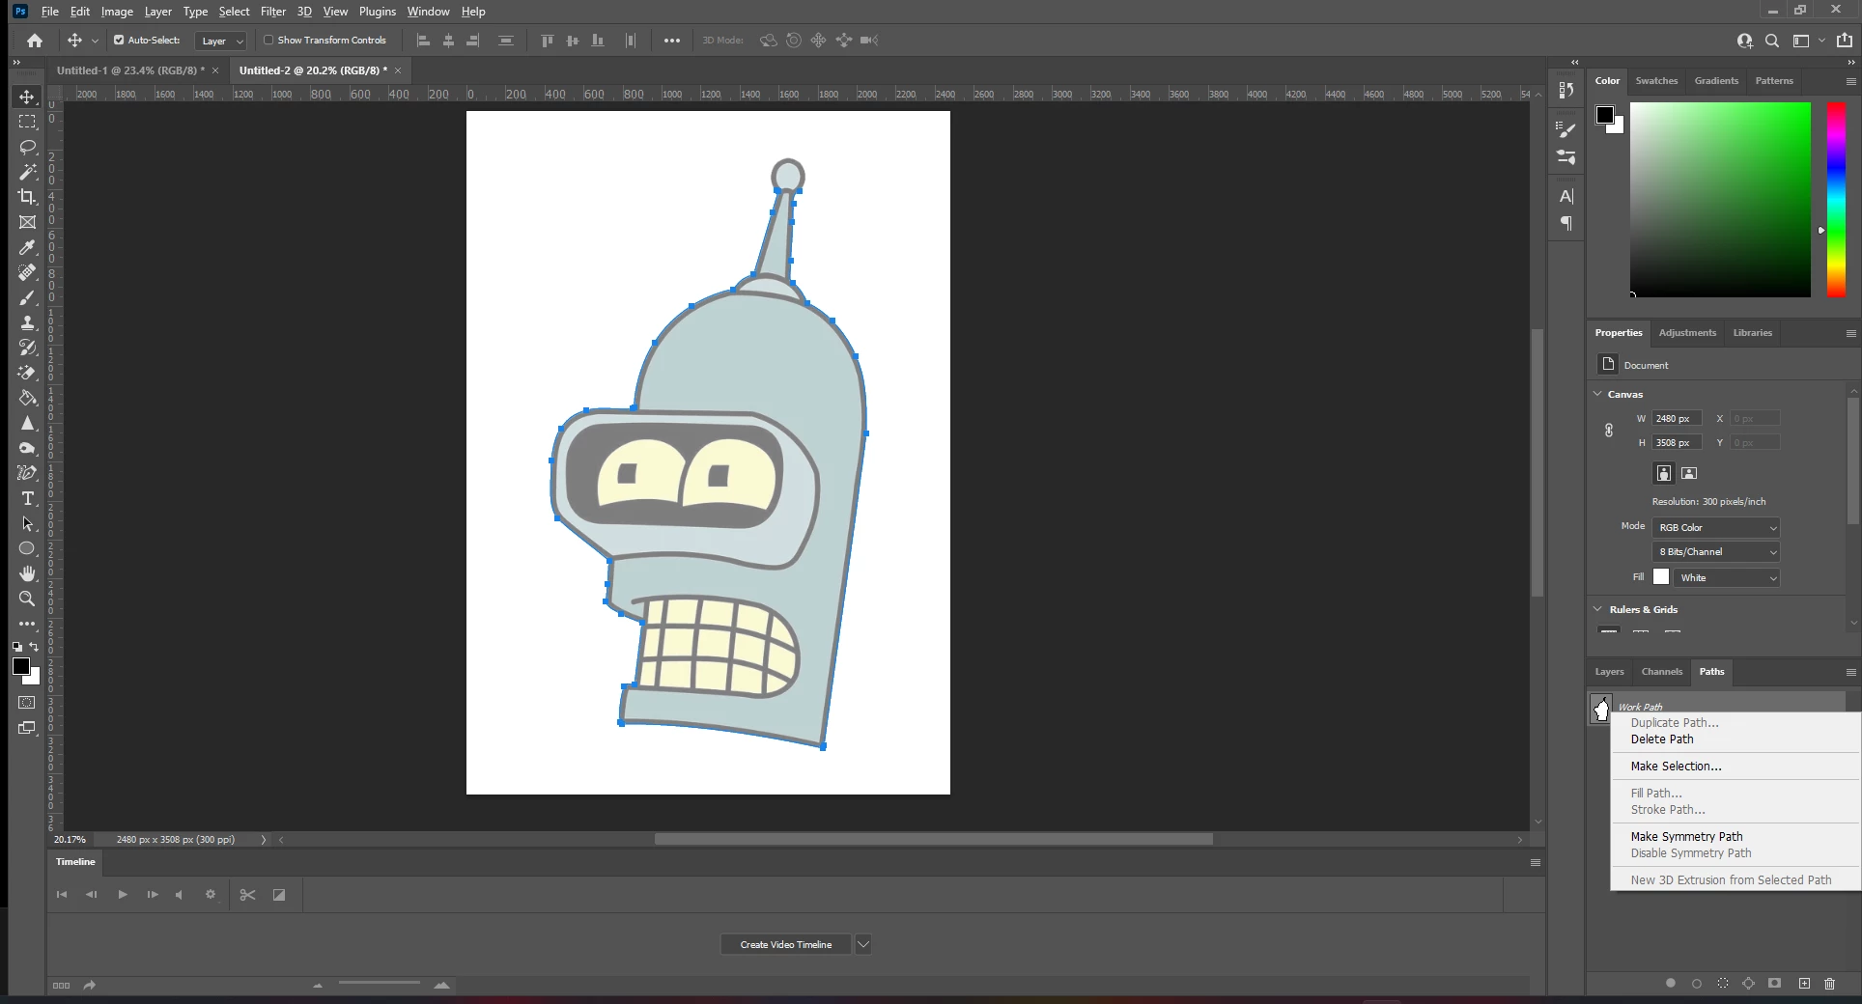Click the canvas Width input field

pyautogui.click(x=1677, y=418)
